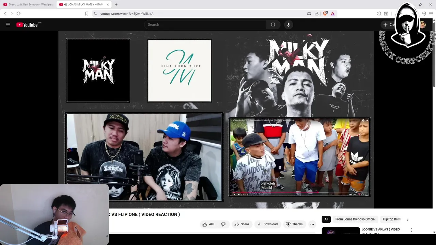Show more filter chips with right arrow
436x245 pixels.
point(407,219)
